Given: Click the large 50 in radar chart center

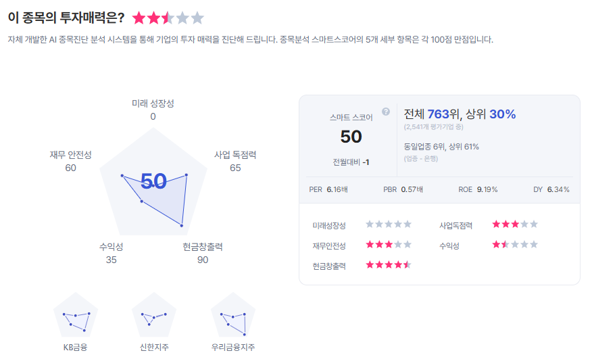Looking at the screenshot, I should (153, 181).
